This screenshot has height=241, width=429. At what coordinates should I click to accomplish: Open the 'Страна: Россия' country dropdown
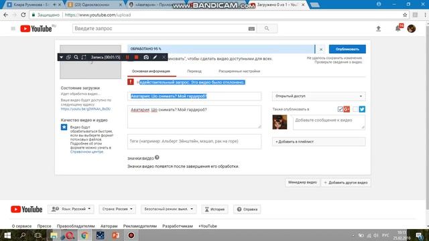[117, 209]
